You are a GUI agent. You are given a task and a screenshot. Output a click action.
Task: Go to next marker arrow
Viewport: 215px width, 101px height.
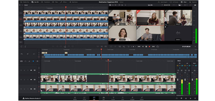[135, 46]
